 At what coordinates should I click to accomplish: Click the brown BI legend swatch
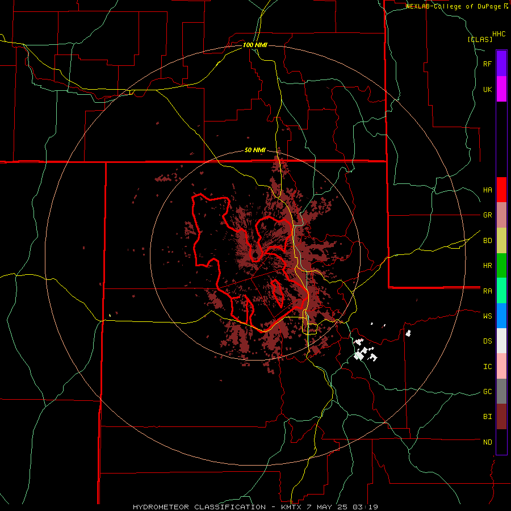click(501, 417)
